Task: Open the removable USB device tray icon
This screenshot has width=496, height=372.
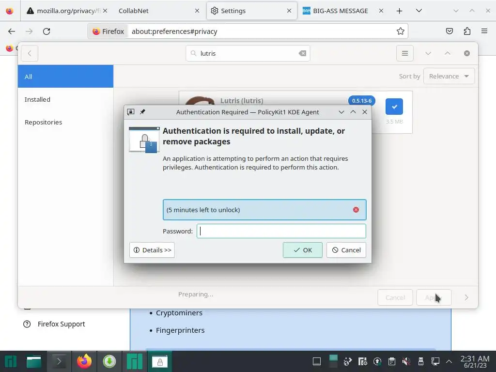Action: pos(421,361)
